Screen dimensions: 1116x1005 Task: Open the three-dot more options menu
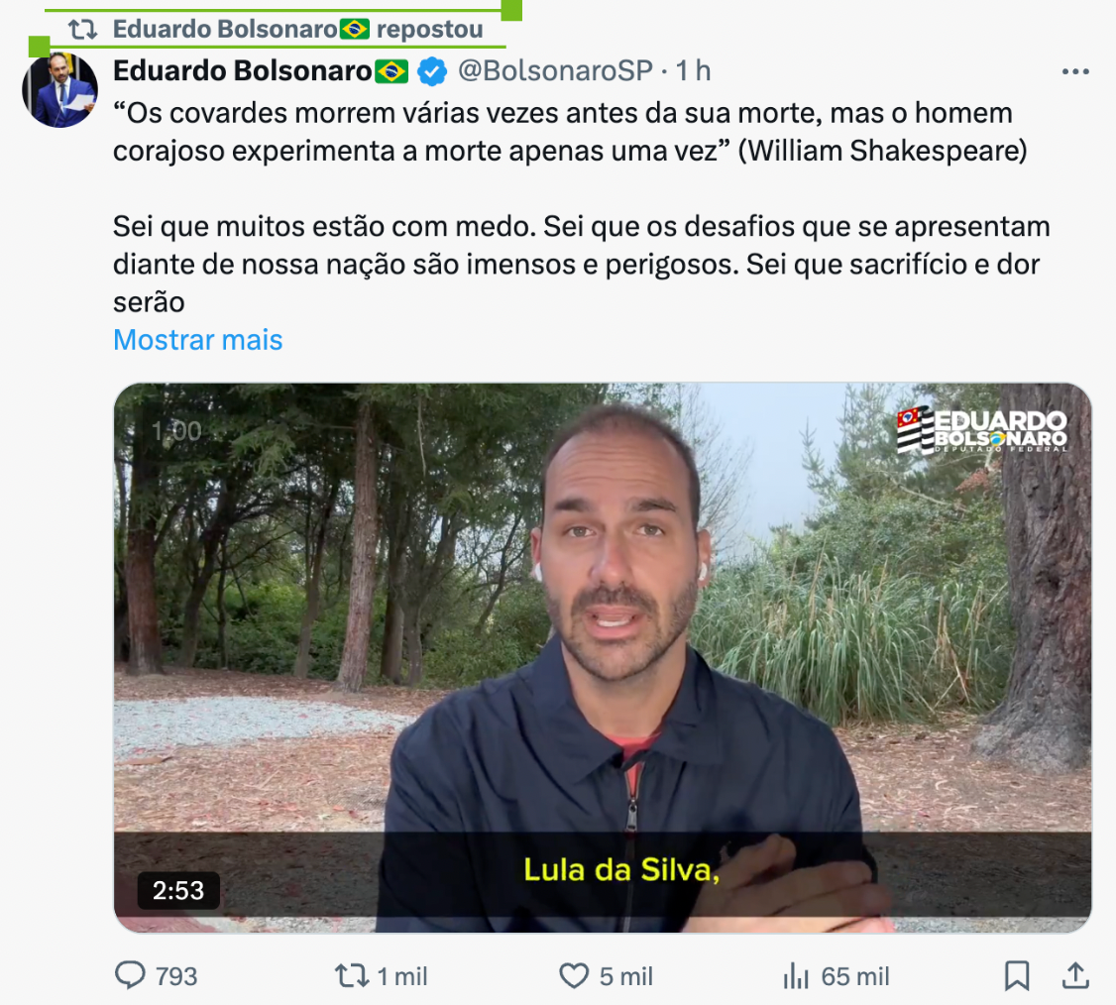click(x=1074, y=71)
